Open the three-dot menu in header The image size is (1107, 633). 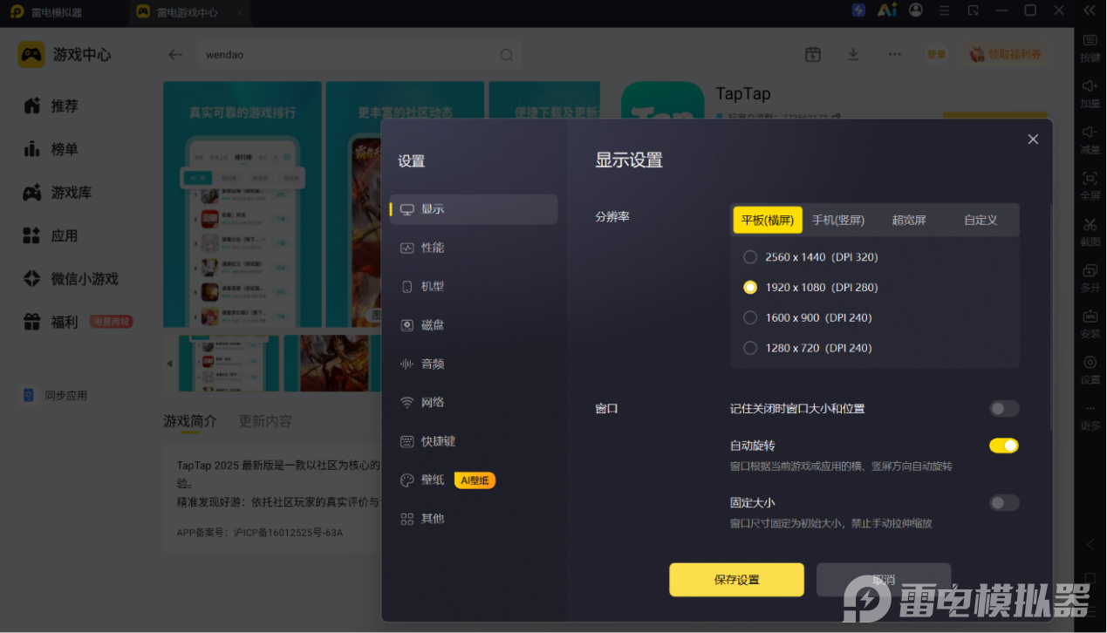pos(894,54)
